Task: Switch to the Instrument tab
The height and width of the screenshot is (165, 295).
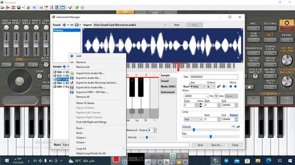Action: coord(168,92)
